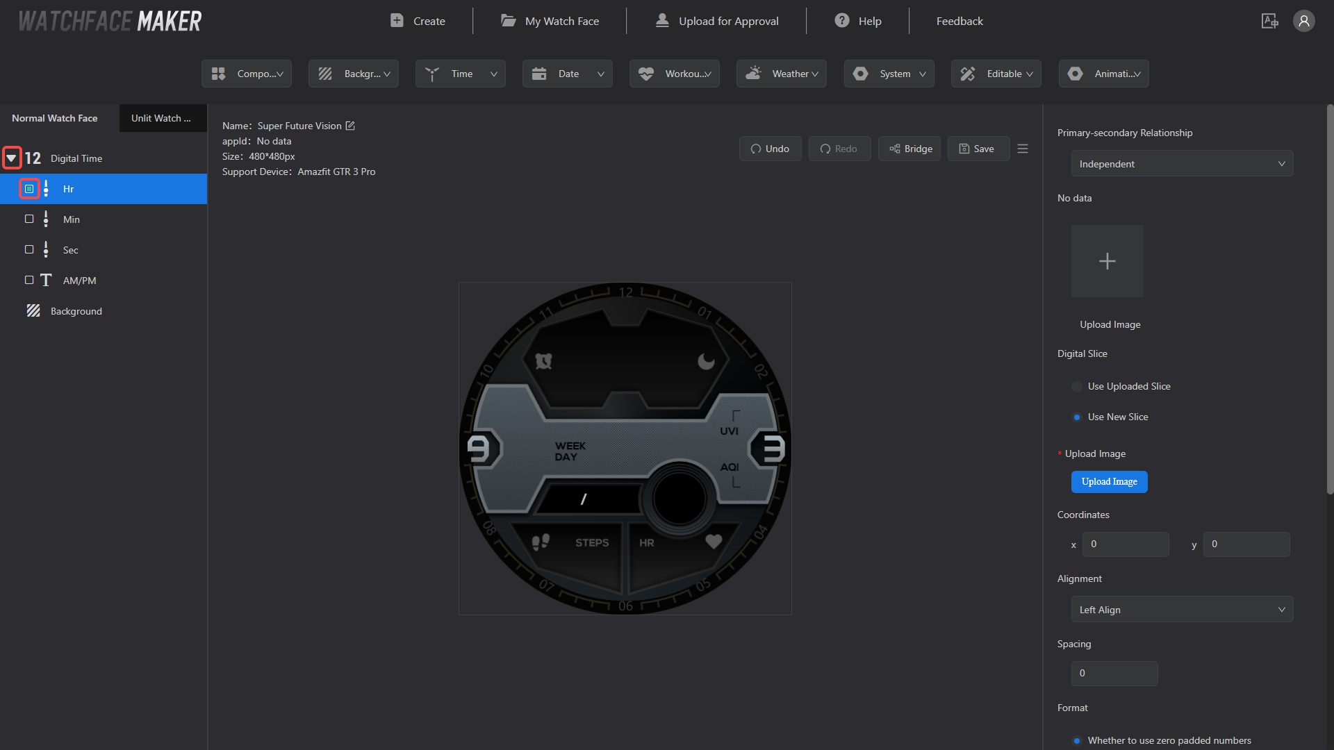1334x750 pixels.
Task: Click the blue Upload Image button
Action: coord(1109,482)
